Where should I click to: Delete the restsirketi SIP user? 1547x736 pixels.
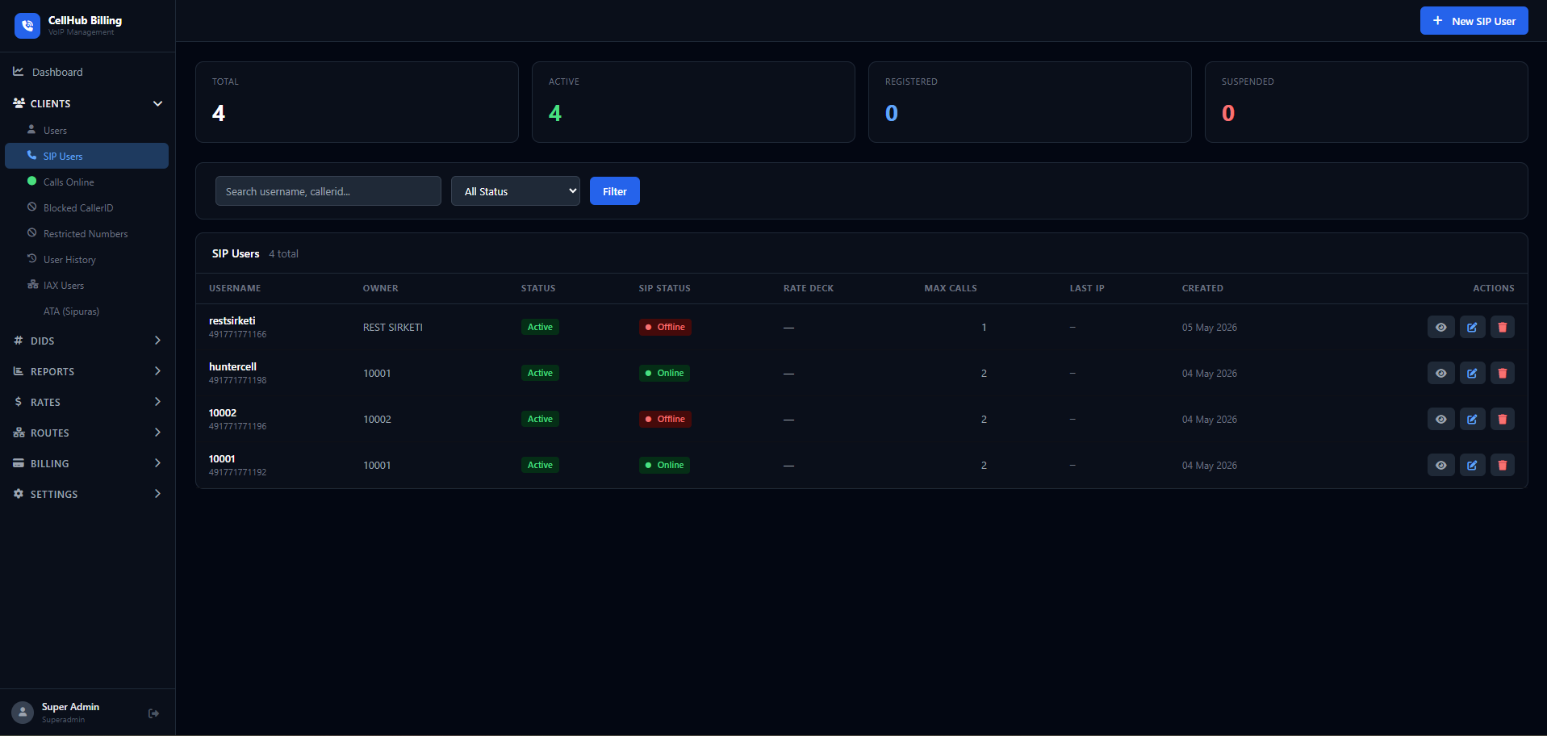tap(1503, 327)
